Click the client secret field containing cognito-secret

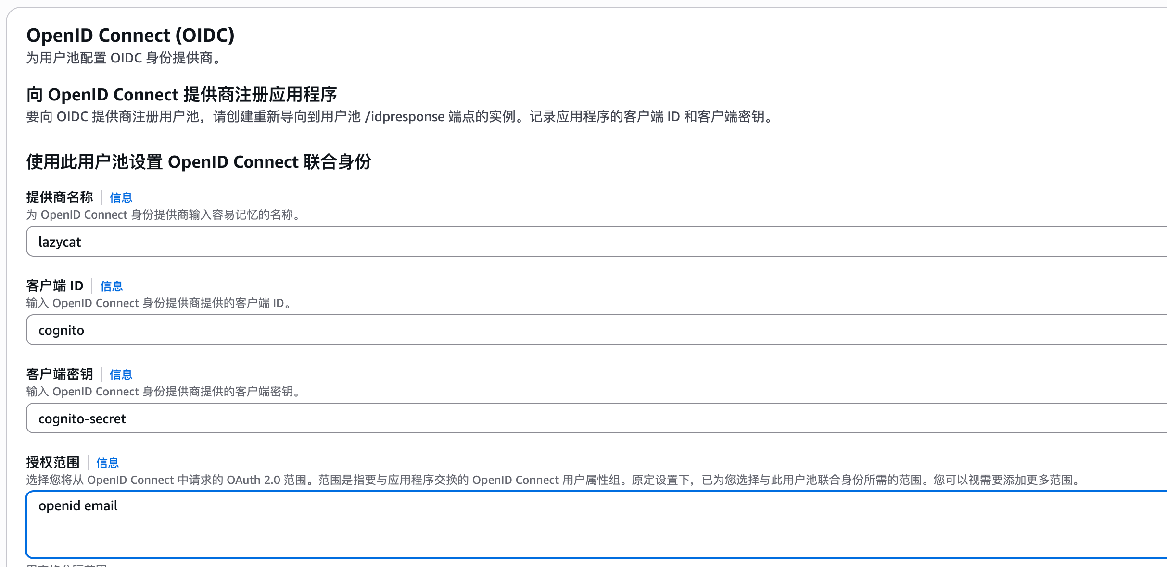(x=577, y=419)
